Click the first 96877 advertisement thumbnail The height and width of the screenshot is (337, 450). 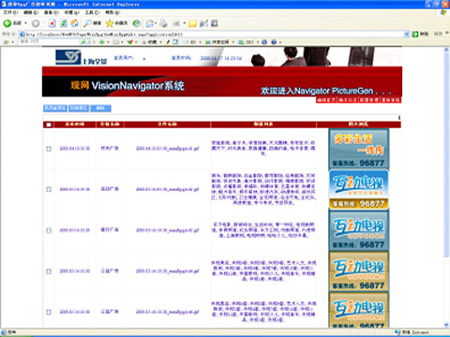click(x=359, y=149)
